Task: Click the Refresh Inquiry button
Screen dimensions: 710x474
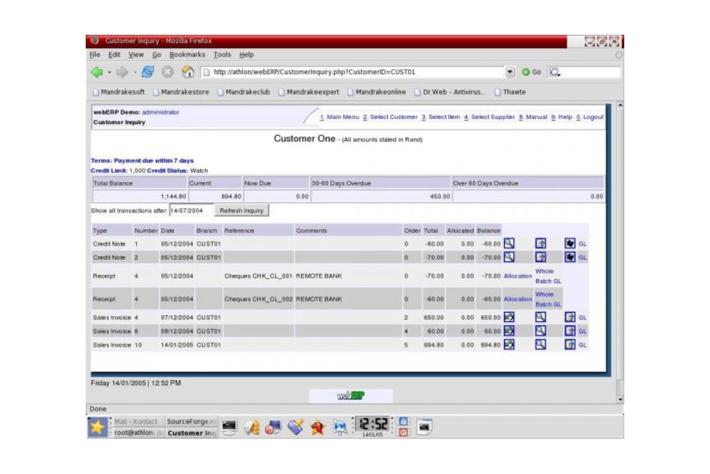Action: [x=241, y=210]
